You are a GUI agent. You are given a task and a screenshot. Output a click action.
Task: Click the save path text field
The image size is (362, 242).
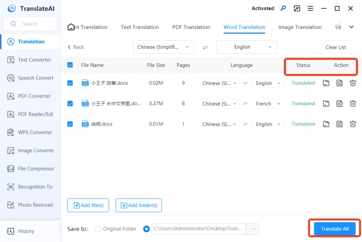pyautogui.click(x=199, y=229)
